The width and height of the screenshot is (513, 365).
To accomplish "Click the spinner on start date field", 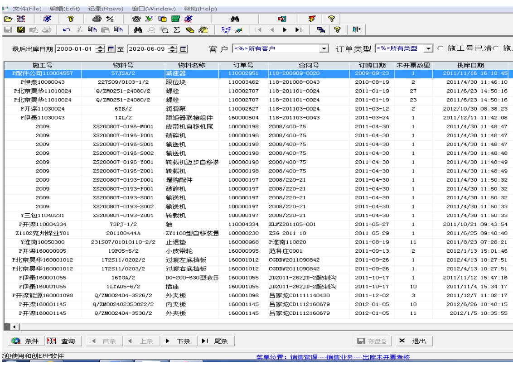I will [x=101, y=49].
